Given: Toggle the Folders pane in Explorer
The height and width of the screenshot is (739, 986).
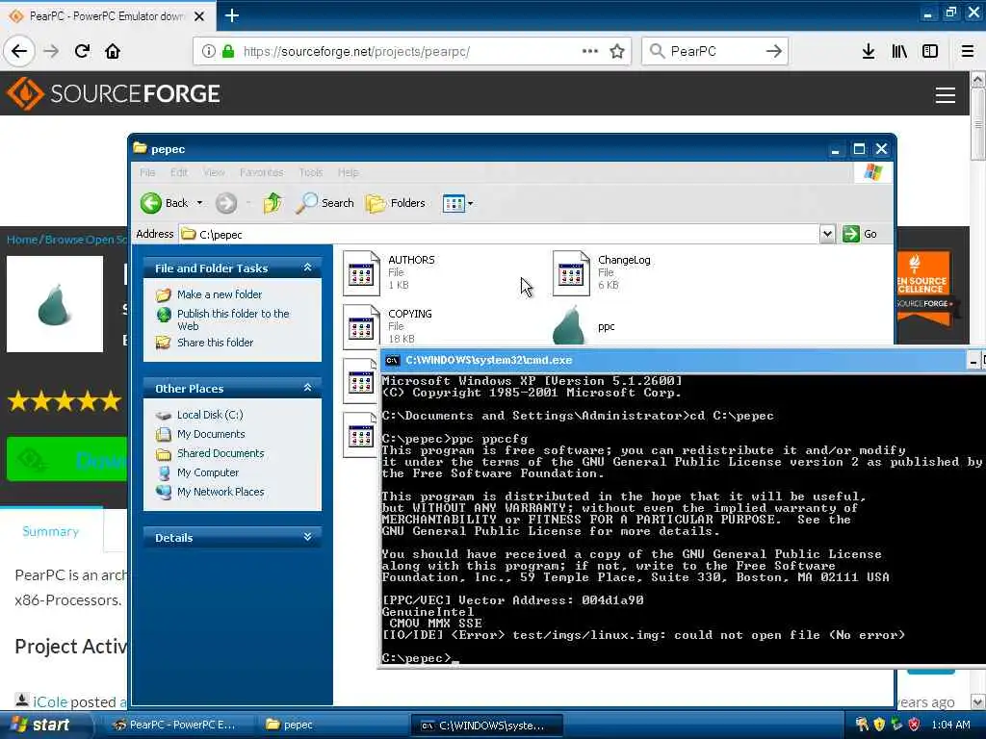Looking at the screenshot, I should pos(396,203).
